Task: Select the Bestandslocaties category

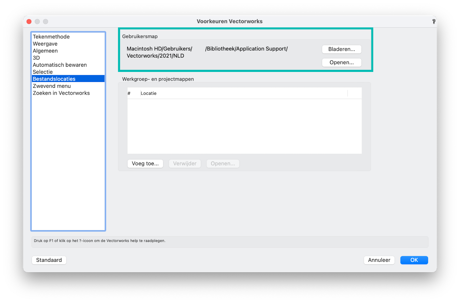Action: (x=68, y=79)
